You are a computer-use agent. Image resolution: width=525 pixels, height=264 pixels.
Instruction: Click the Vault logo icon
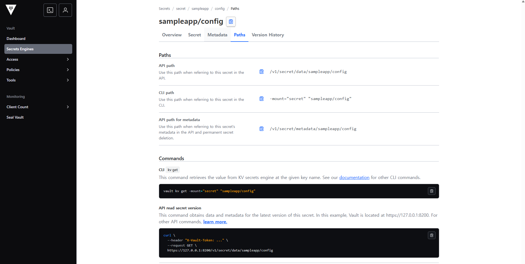(x=11, y=10)
